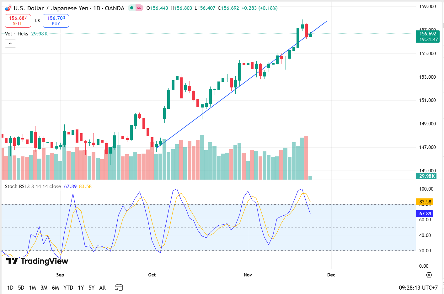Click the 29.98K volume value label
This screenshot has height=294, width=444.
tap(427, 176)
